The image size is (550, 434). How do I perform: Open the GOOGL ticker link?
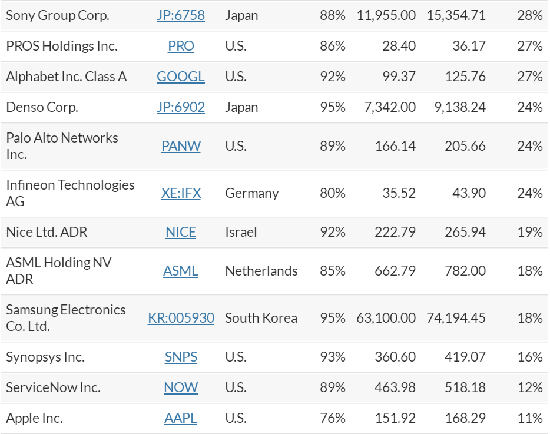tap(181, 77)
